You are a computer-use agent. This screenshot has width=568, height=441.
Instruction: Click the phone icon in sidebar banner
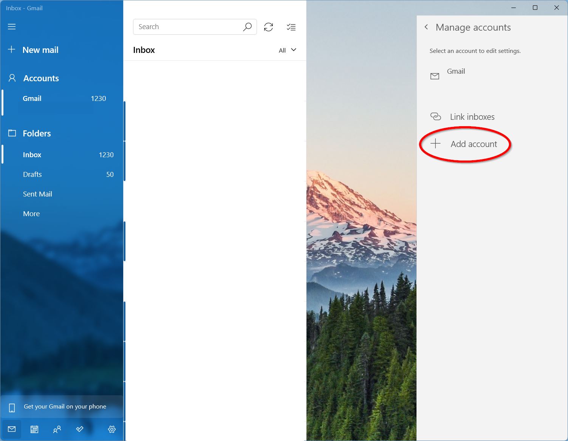[12, 408]
